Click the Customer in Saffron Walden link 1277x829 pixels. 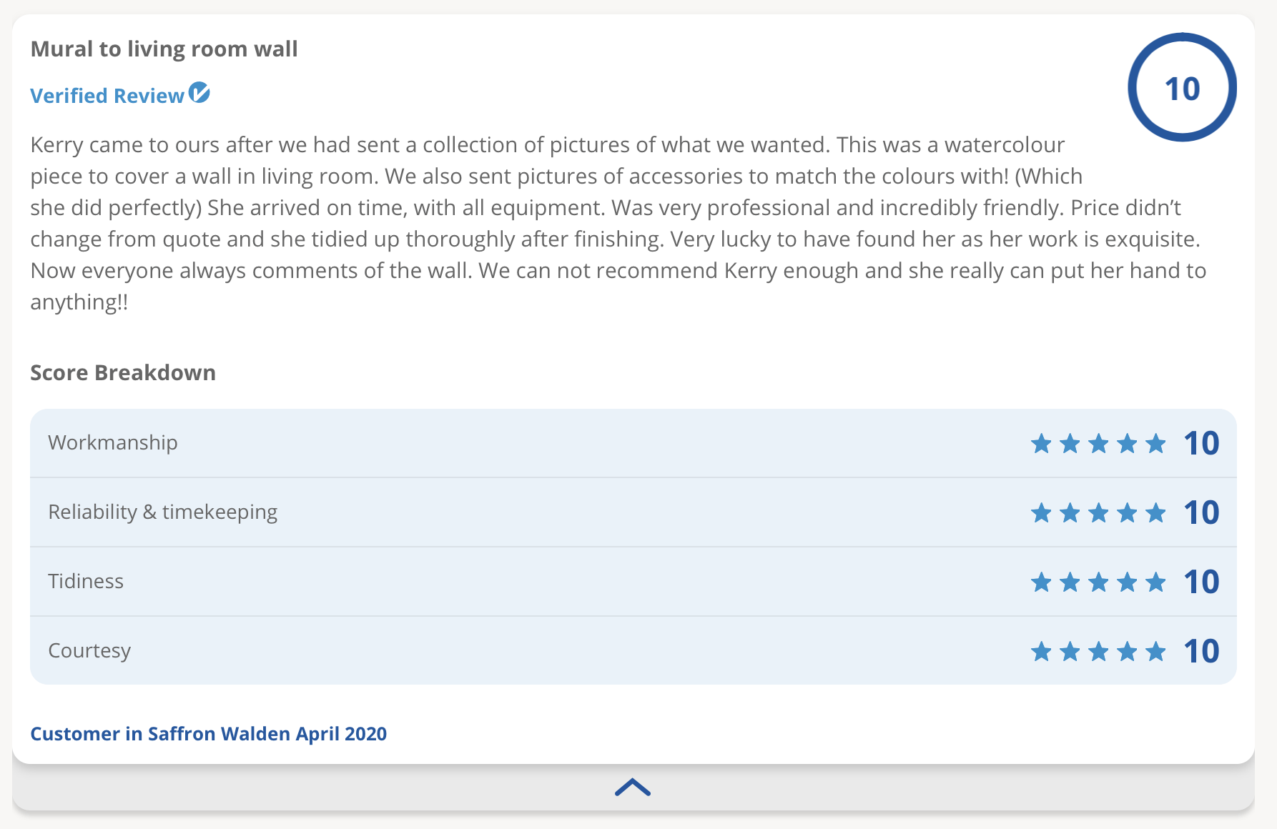[x=208, y=734]
